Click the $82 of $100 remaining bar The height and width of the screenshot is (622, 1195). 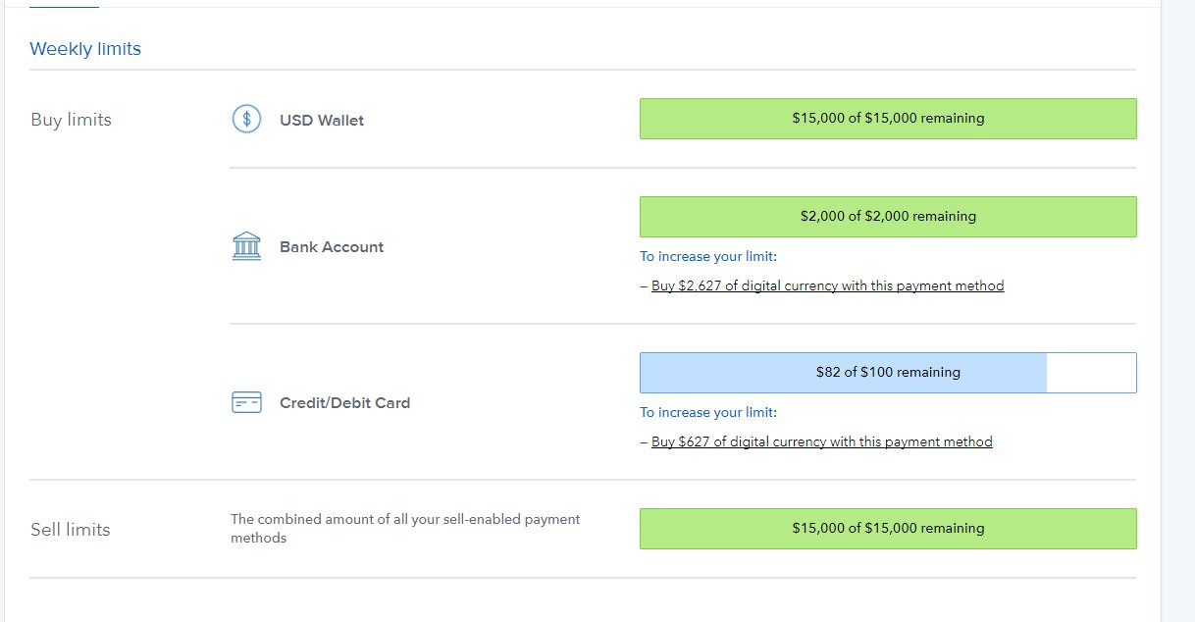pos(888,373)
